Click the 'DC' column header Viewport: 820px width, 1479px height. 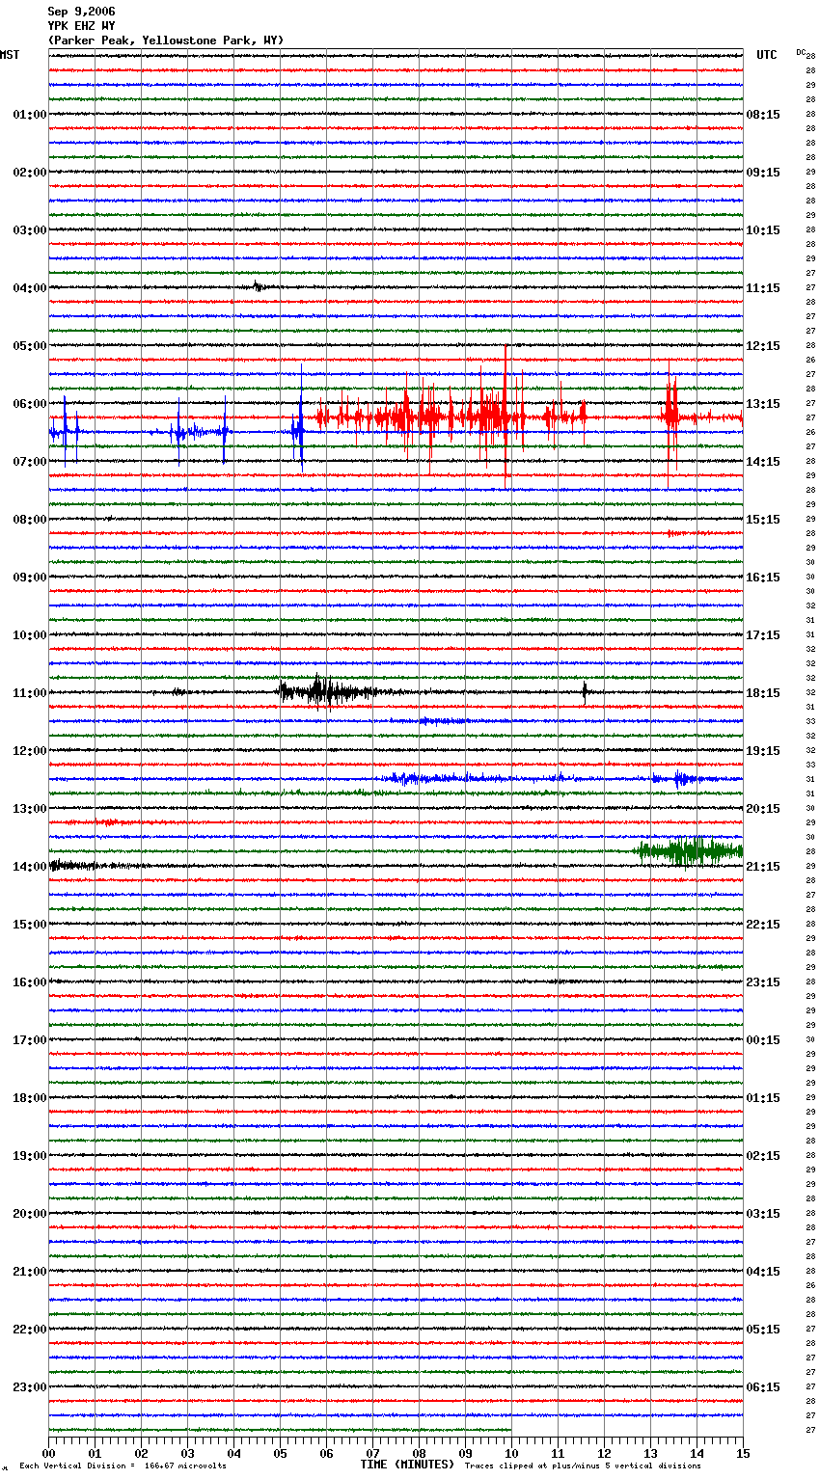click(801, 52)
